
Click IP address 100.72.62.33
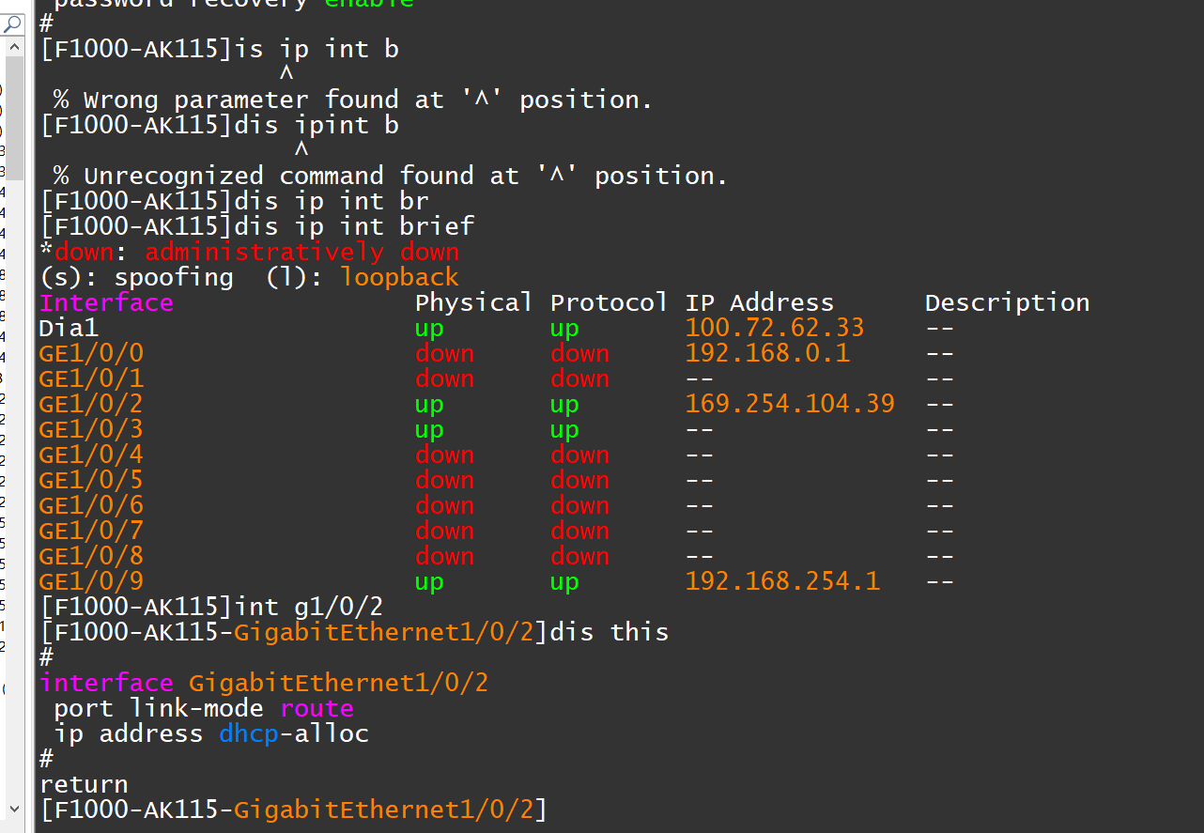click(x=774, y=329)
